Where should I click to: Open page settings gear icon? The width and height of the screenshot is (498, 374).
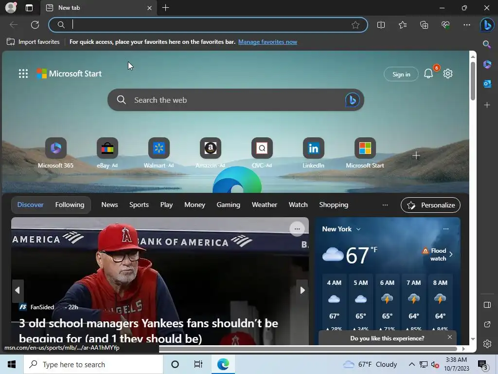click(448, 74)
